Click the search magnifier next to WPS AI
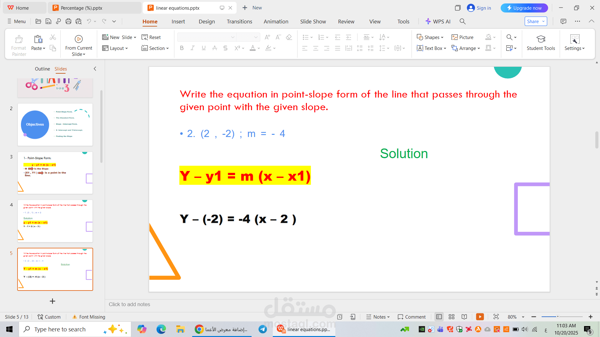Image resolution: width=600 pixels, height=337 pixels. (462, 21)
